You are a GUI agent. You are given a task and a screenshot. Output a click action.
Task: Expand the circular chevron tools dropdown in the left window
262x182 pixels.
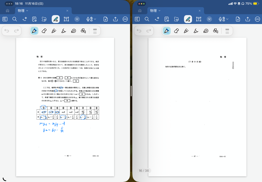pyautogui.click(x=77, y=19)
